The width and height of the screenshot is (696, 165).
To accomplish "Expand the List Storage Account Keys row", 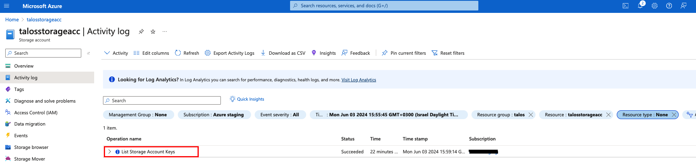I will (x=109, y=152).
